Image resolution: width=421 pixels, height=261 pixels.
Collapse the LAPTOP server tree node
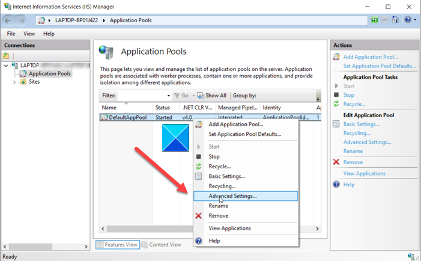(6, 66)
